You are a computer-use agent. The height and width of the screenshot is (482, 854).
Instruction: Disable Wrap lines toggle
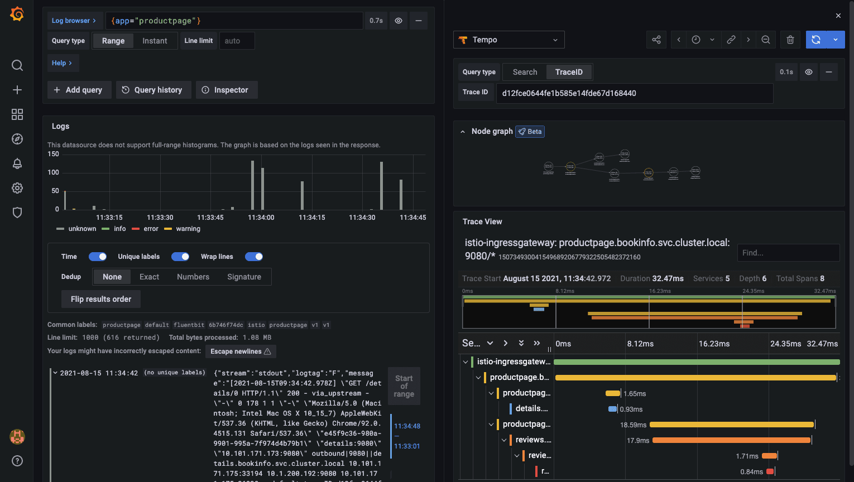254,256
